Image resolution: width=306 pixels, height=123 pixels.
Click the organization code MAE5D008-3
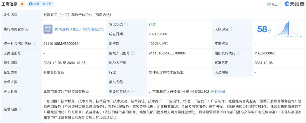pos(265,53)
